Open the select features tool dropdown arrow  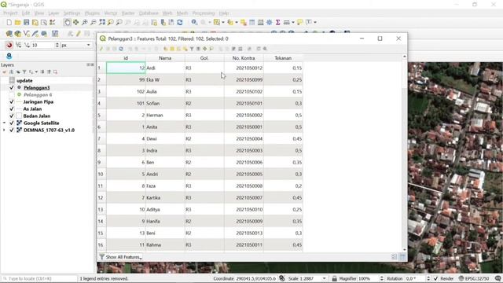[x=223, y=22]
